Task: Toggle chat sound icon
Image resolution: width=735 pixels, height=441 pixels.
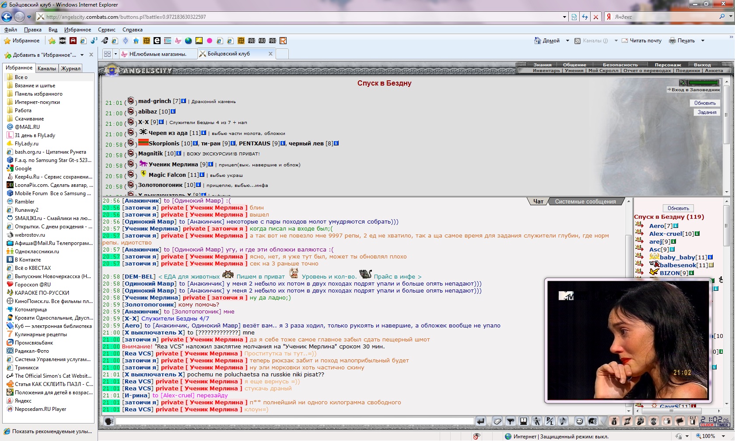Action: 563,421
